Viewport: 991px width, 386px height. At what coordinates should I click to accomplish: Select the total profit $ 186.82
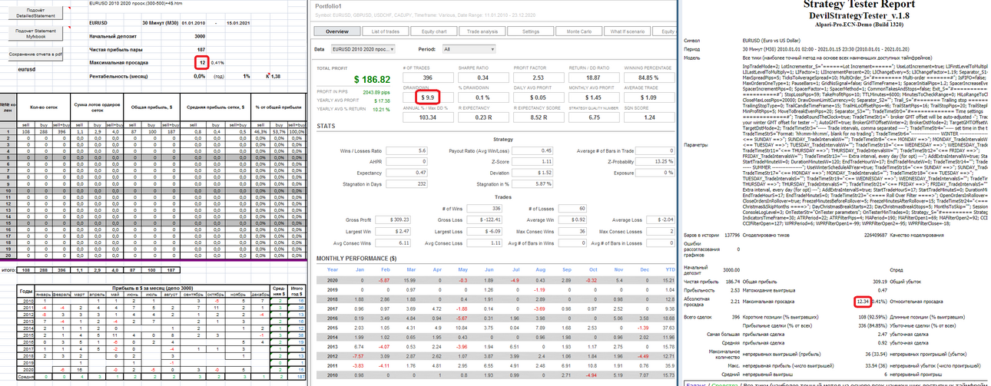[x=371, y=79]
